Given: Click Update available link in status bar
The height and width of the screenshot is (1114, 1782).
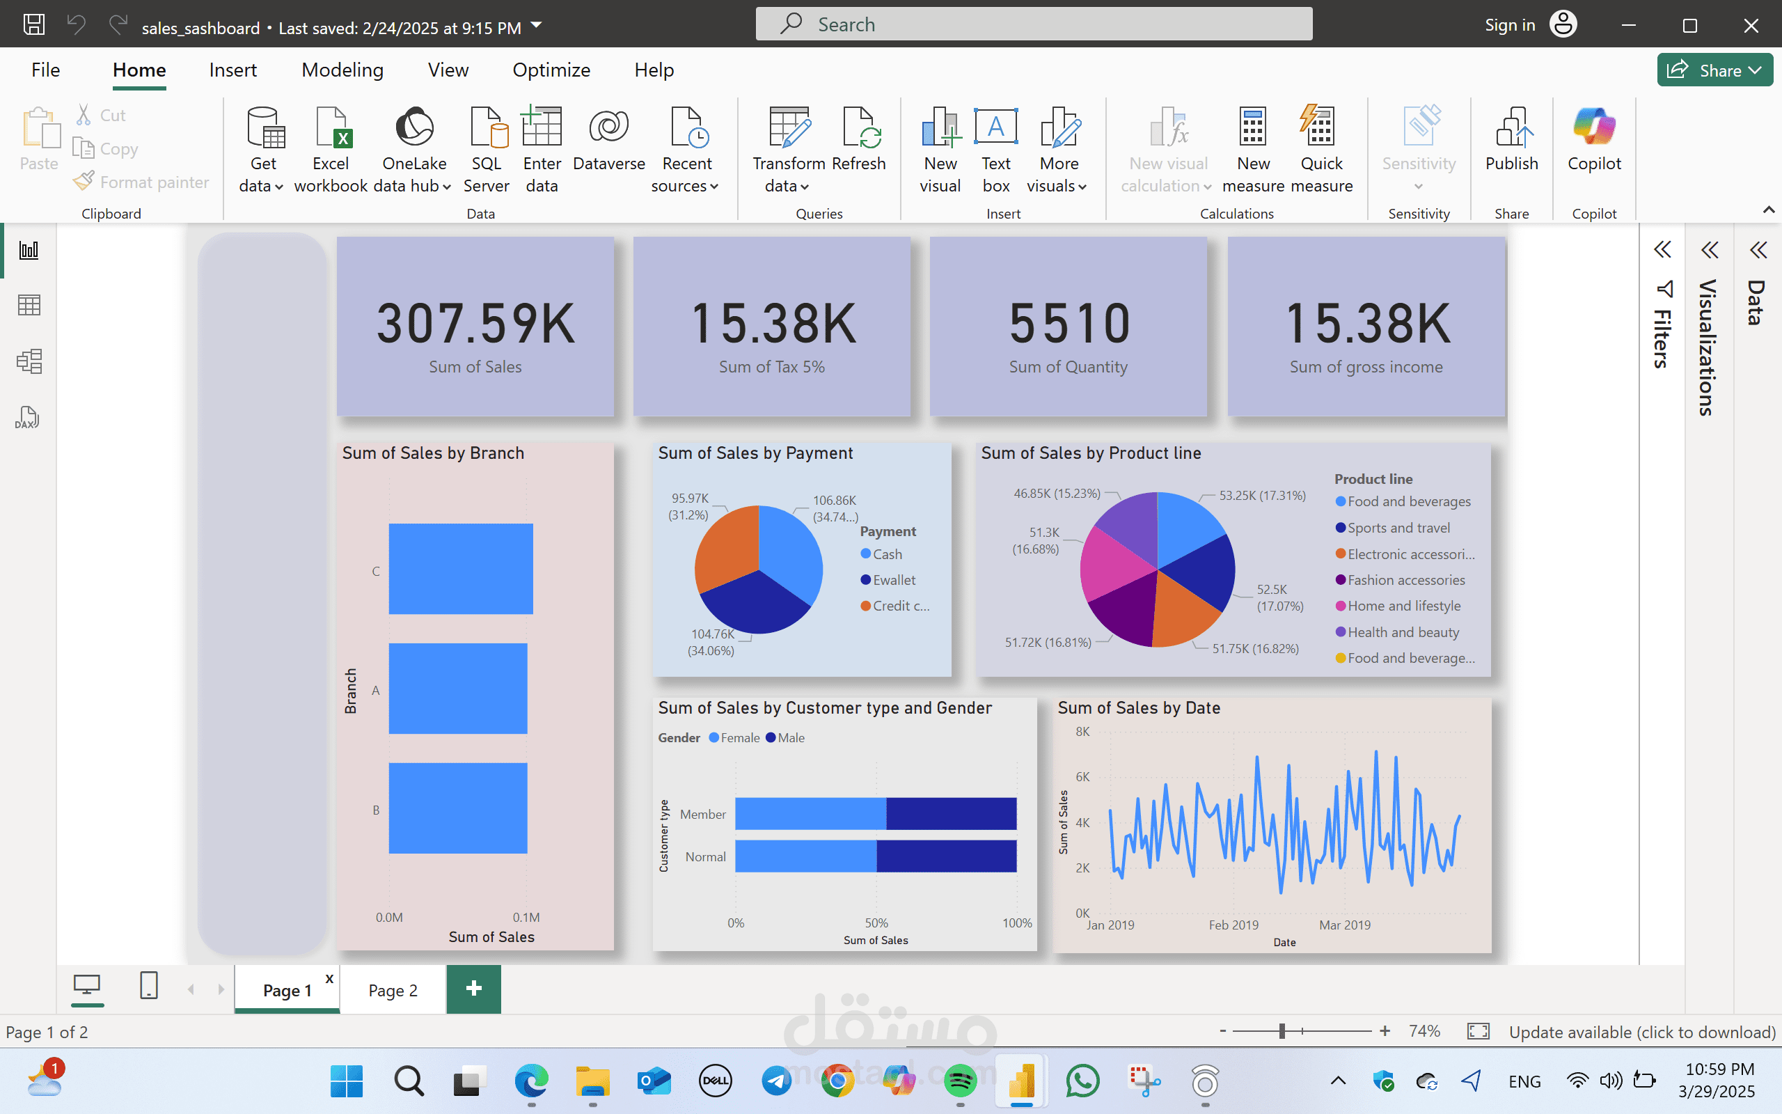Looking at the screenshot, I should point(1642,1031).
